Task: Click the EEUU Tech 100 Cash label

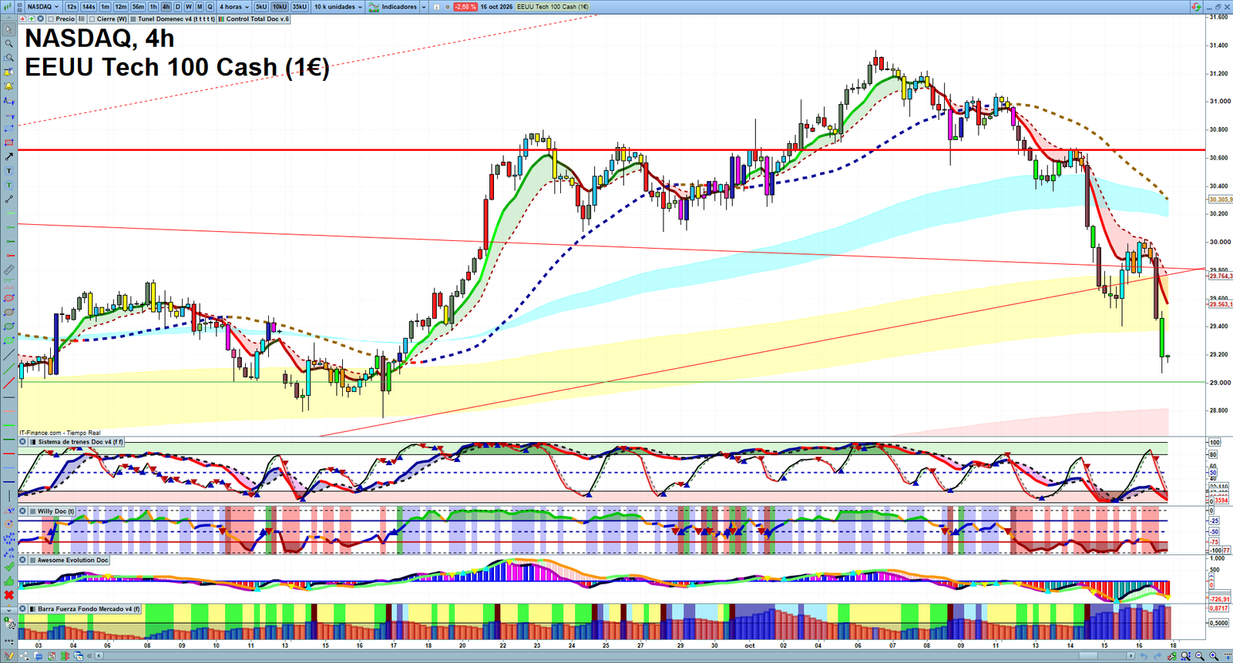Action: coord(553,7)
